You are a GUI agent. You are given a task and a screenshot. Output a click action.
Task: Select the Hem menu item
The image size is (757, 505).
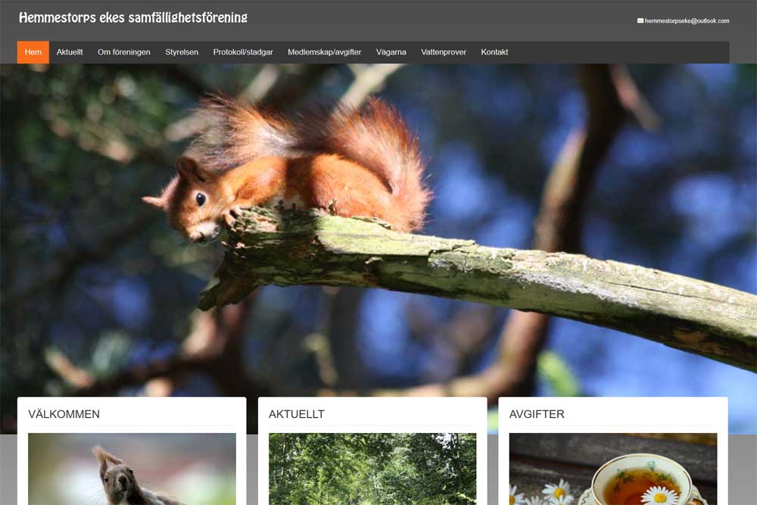point(33,52)
